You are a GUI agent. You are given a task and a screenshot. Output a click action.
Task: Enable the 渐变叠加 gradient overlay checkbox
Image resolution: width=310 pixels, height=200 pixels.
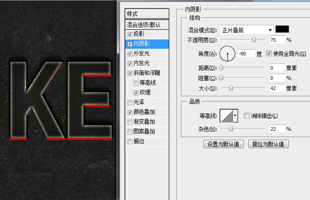coord(130,122)
